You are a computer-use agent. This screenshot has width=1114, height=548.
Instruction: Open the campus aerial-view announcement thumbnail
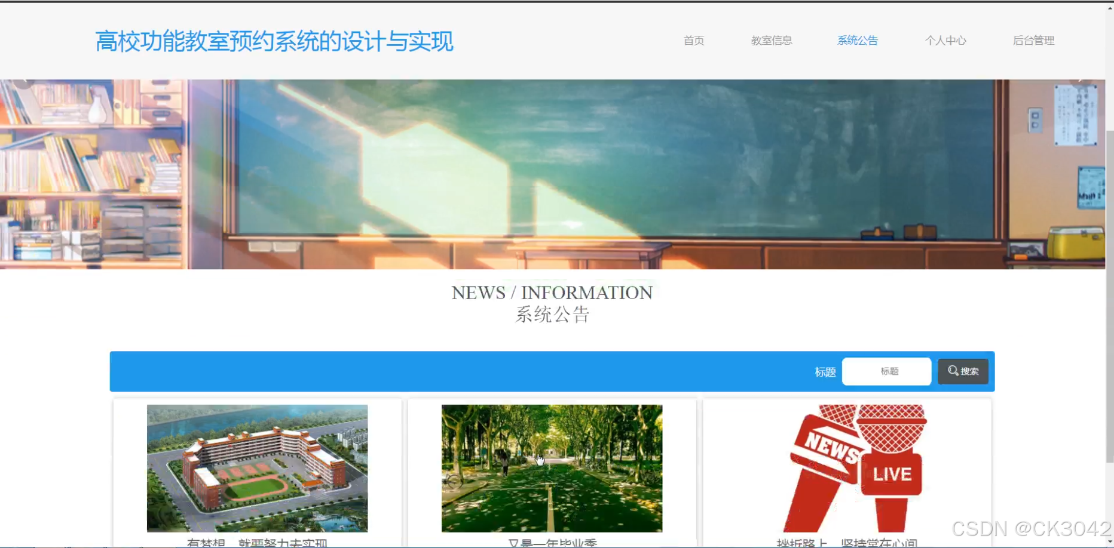pyautogui.click(x=256, y=468)
